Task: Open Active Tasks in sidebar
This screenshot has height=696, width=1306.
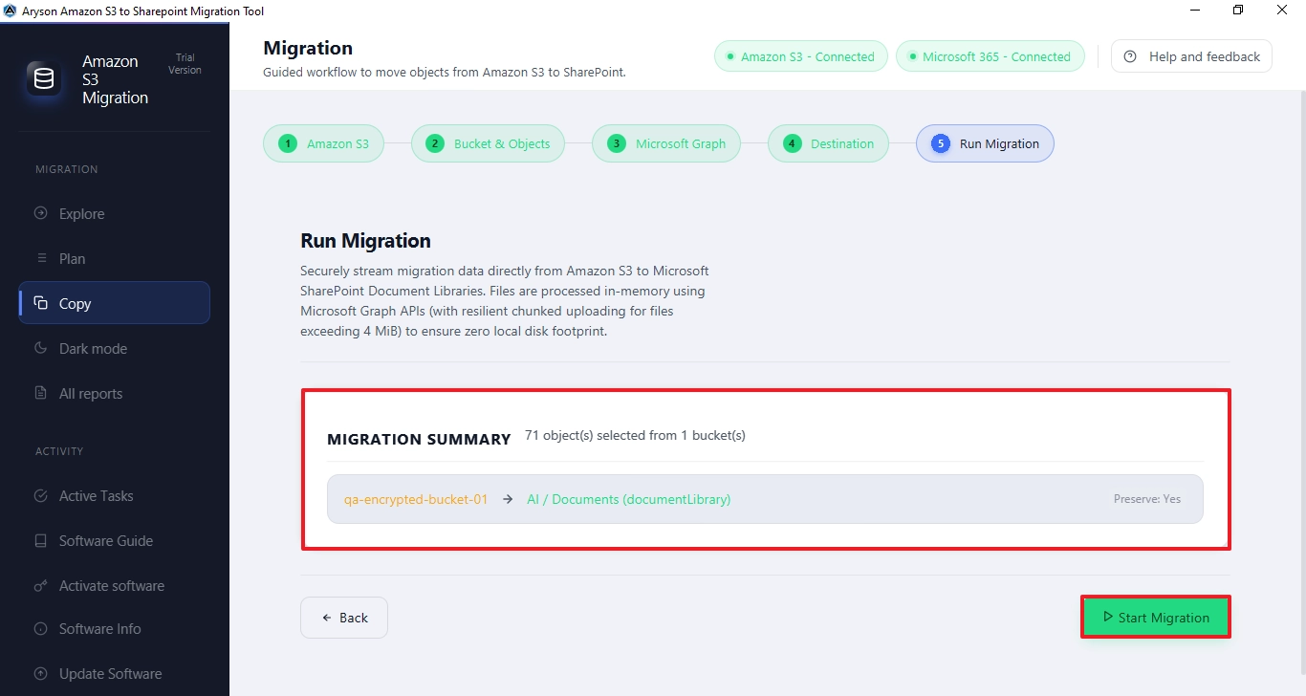Action: coord(115,496)
